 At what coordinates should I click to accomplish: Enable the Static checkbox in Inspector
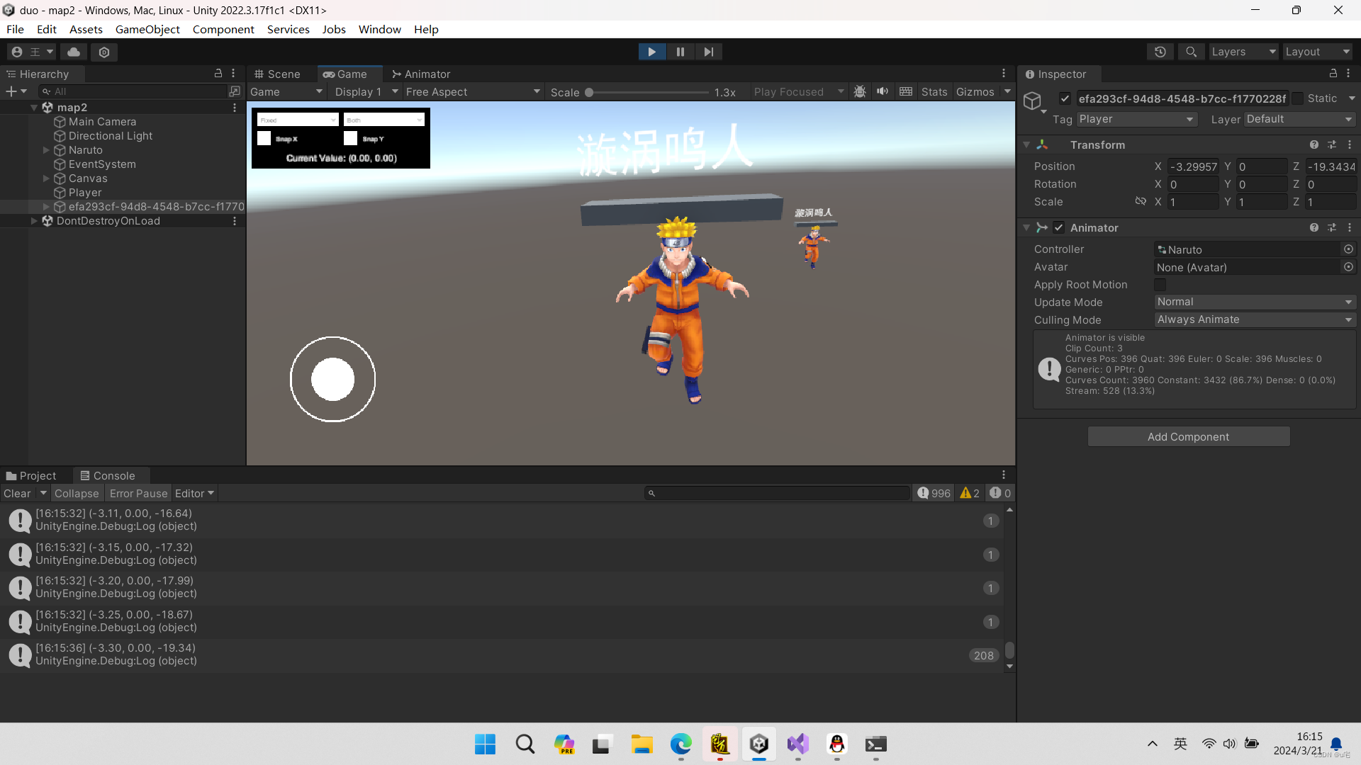click(1296, 98)
